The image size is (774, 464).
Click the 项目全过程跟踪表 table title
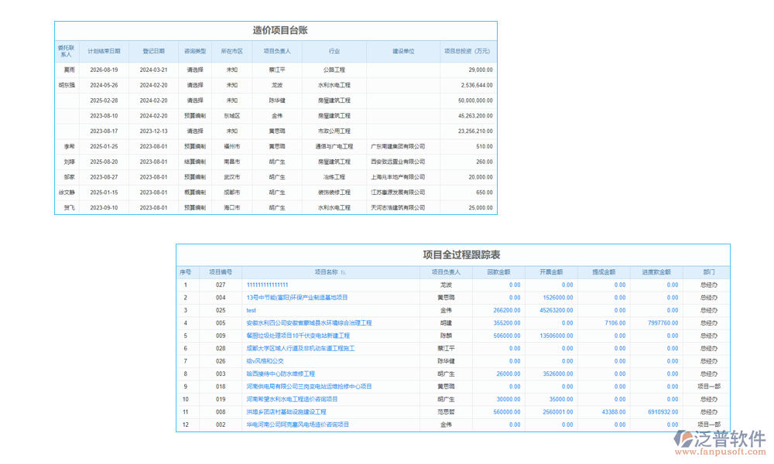pos(461,254)
